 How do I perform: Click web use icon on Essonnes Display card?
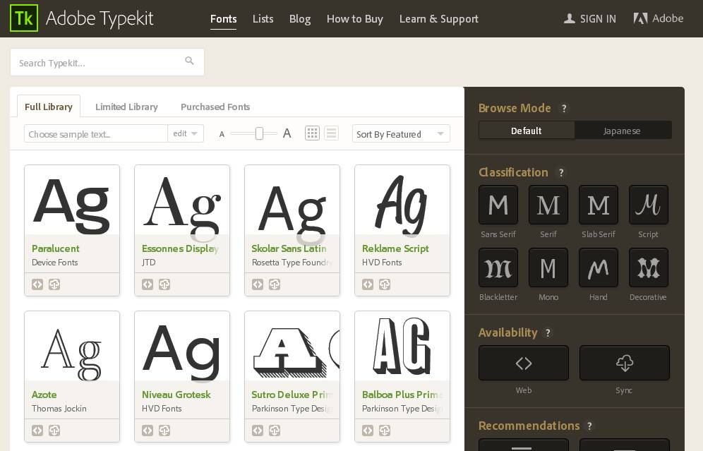coord(148,284)
